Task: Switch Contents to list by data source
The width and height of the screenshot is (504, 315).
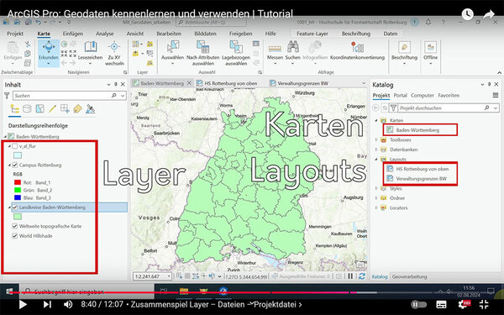Action: tap(27, 109)
